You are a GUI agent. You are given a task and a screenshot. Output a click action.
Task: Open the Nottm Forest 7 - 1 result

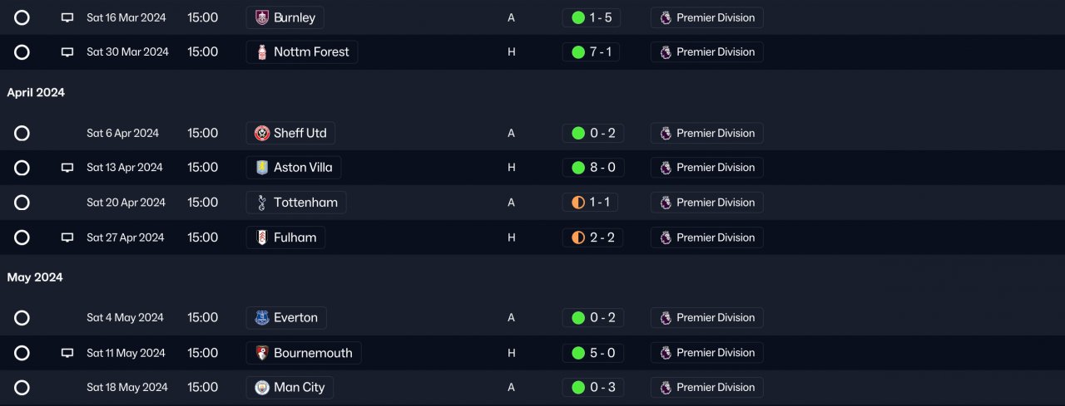(x=592, y=52)
